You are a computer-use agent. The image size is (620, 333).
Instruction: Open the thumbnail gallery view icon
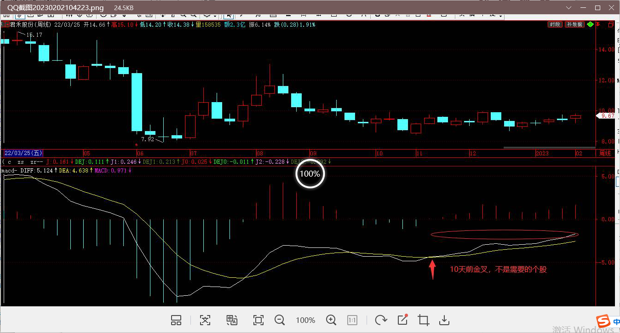tap(176, 320)
